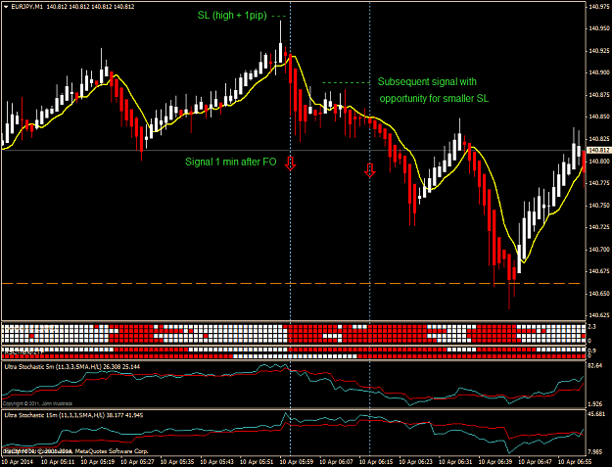Click the 1.926 stochastic scale value
Screen dimensions: 612x467
(596, 404)
